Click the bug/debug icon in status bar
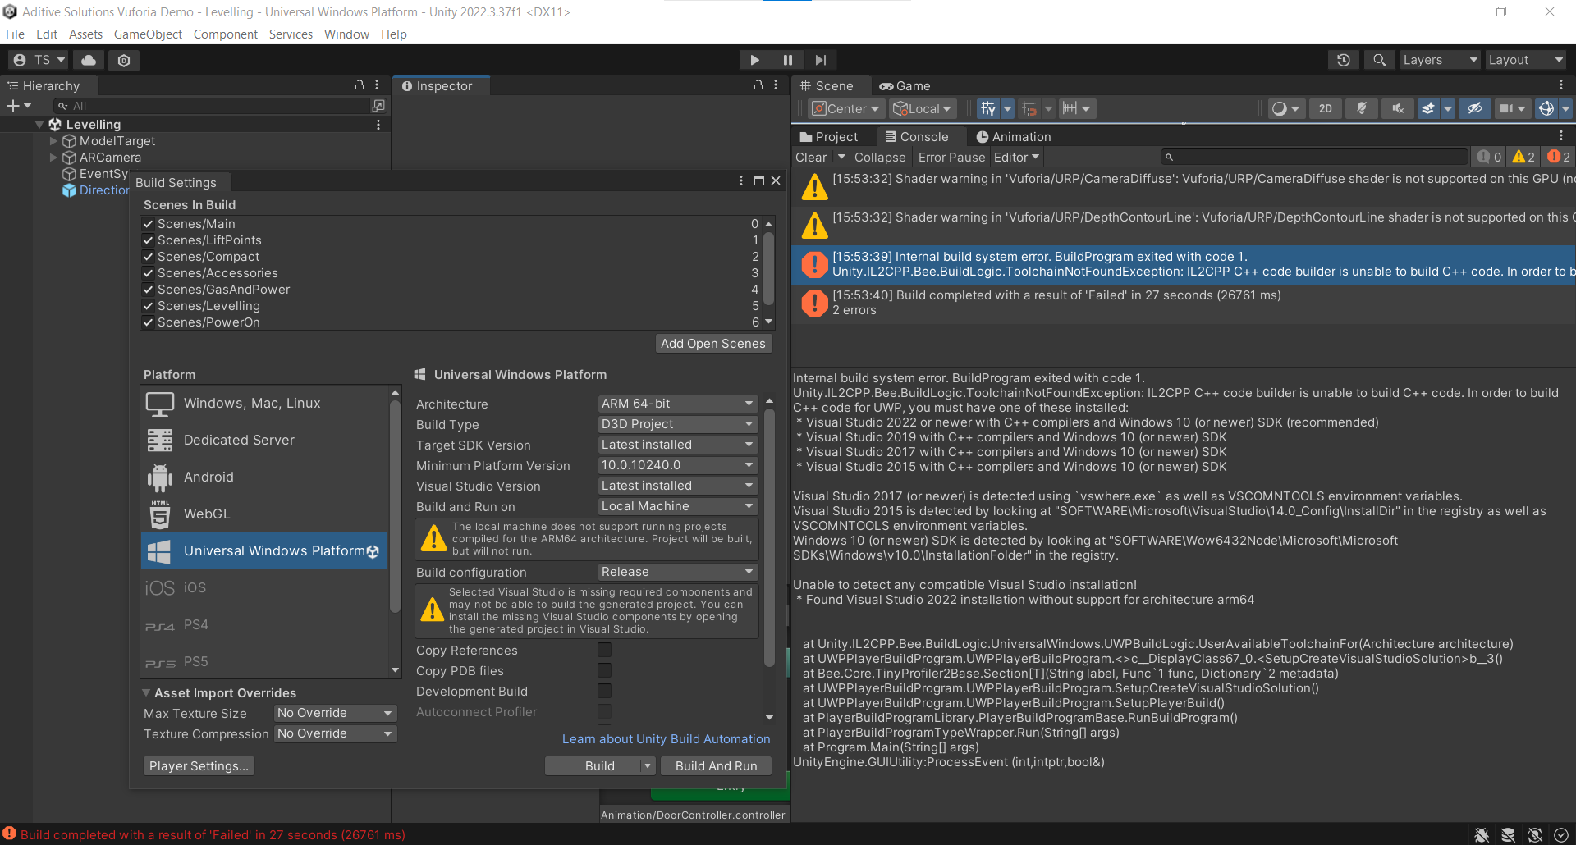The height and width of the screenshot is (845, 1576). [x=1482, y=835]
